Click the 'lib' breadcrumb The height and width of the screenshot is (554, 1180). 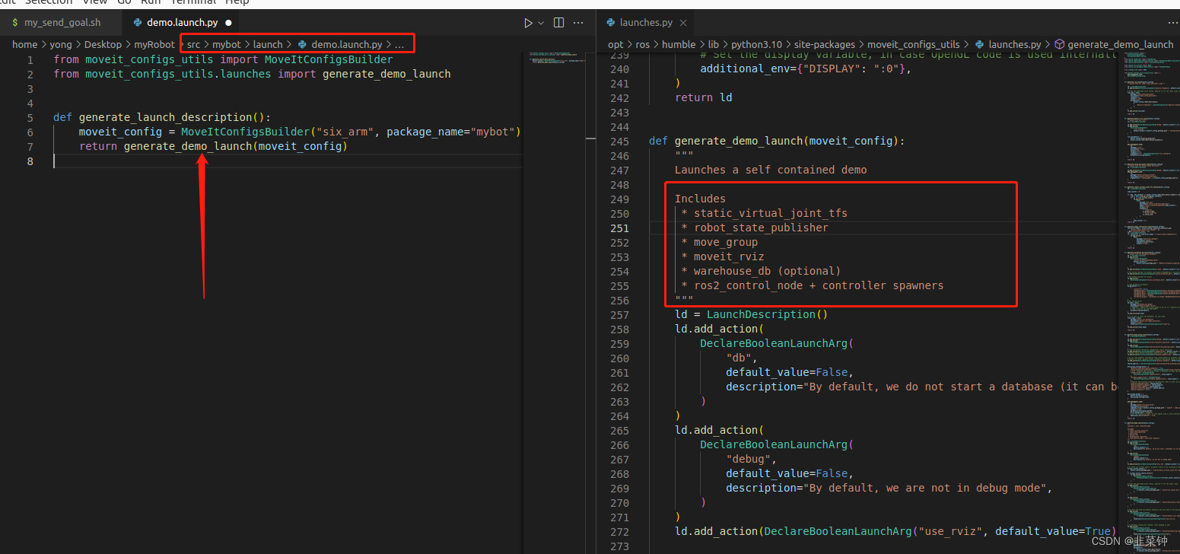714,44
